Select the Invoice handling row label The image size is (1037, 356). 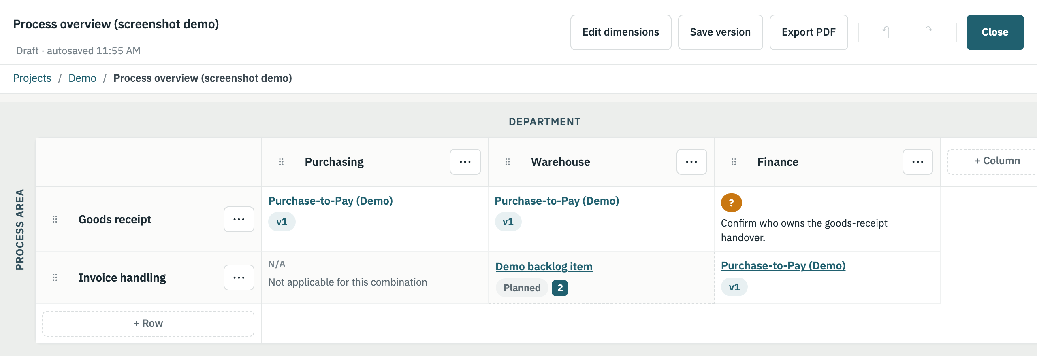pyautogui.click(x=122, y=278)
